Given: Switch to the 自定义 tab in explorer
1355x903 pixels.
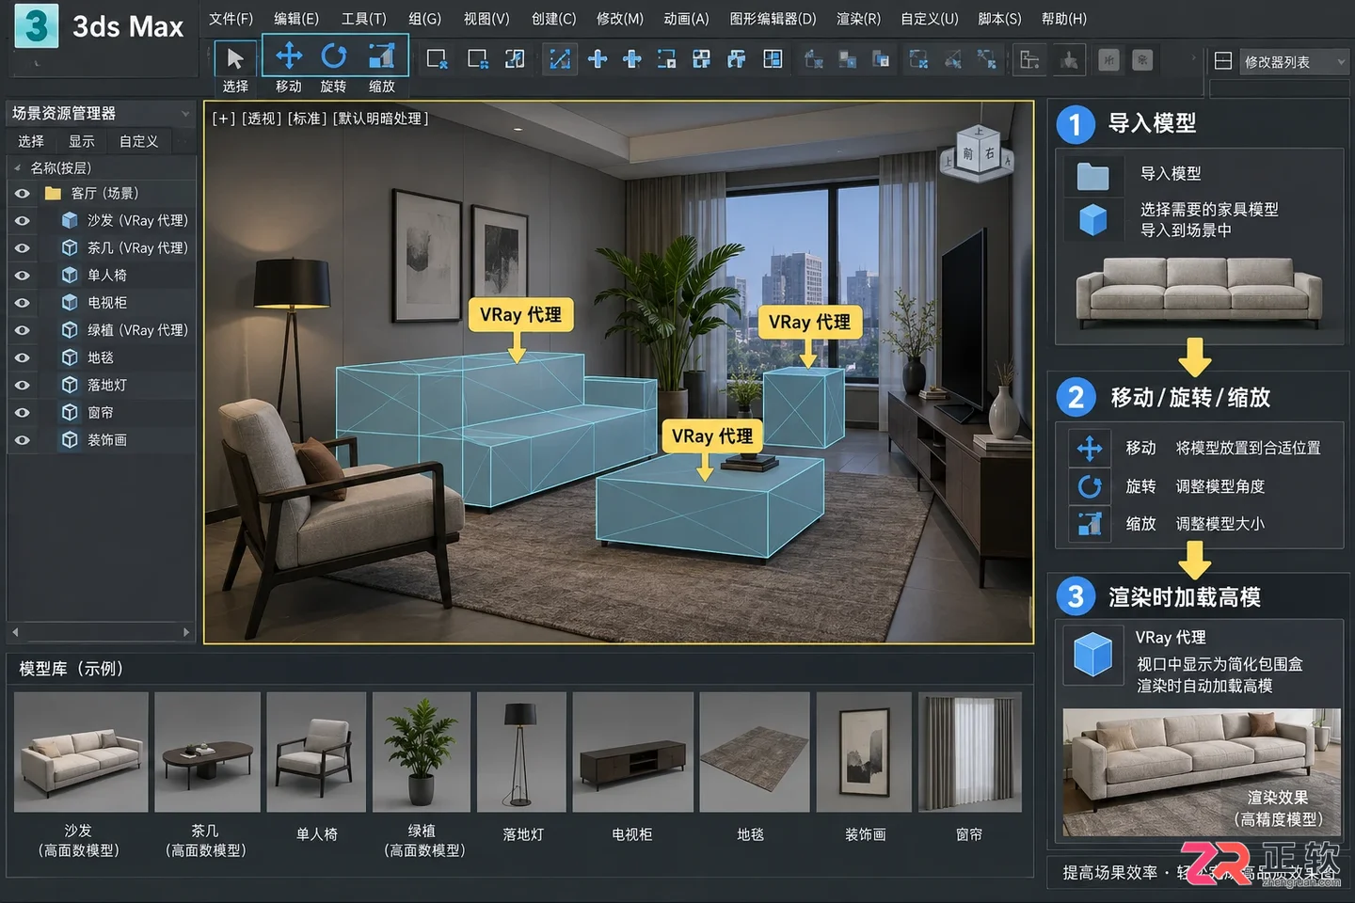Looking at the screenshot, I should [138, 141].
